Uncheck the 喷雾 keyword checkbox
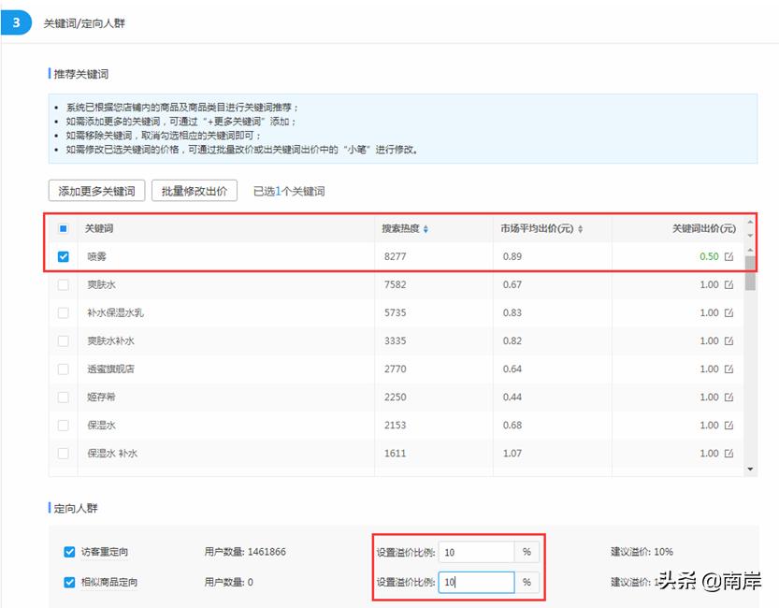Image resolution: width=779 pixels, height=608 pixels. 63,257
